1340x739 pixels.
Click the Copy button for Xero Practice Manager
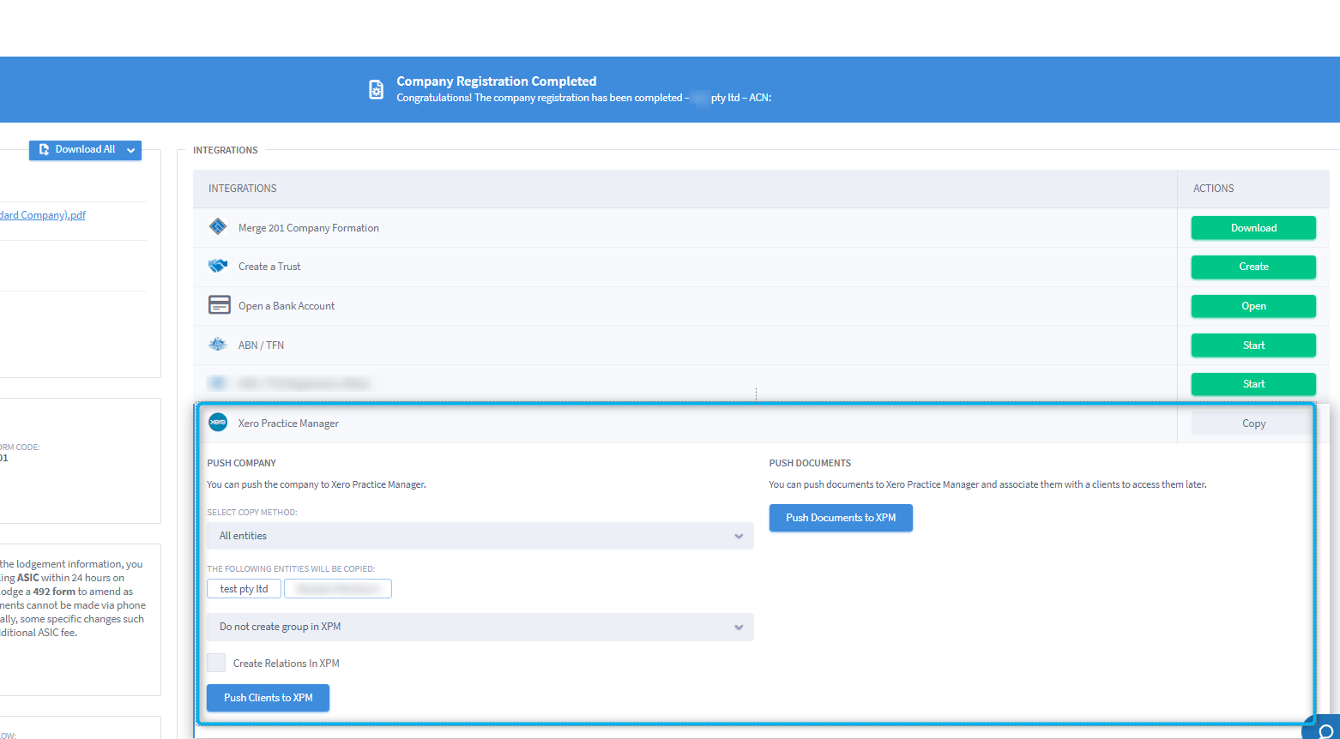coord(1253,424)
